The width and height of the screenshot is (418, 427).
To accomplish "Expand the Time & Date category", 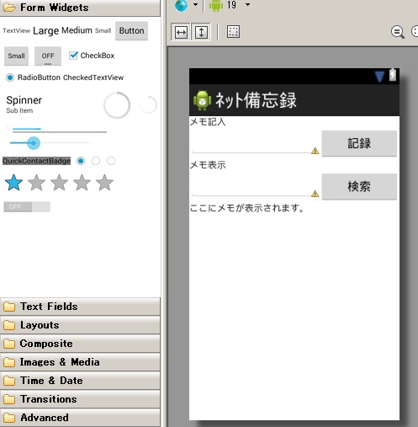I will (80, 381).
